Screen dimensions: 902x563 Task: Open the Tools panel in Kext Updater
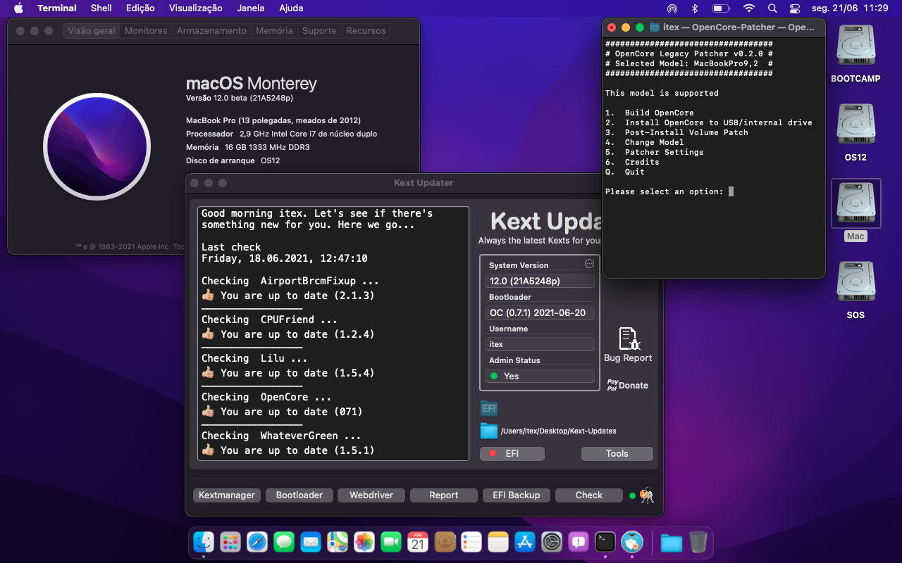[617, 453]
